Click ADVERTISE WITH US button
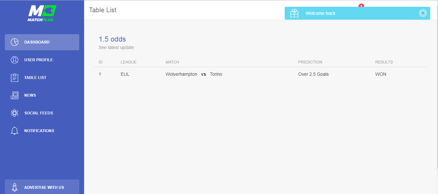 [x=42, y=187]
